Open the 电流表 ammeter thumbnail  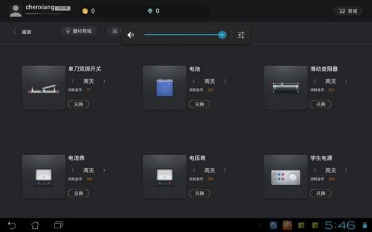pos(43,177)
